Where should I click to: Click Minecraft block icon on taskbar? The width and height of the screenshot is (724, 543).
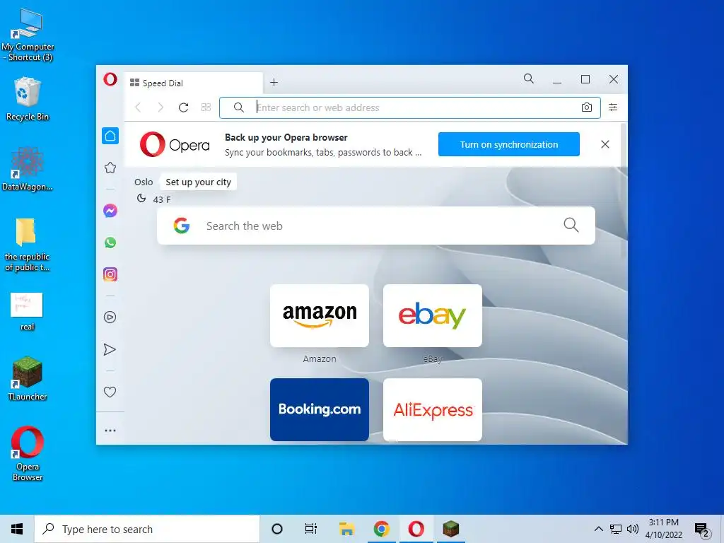point(450,529)
